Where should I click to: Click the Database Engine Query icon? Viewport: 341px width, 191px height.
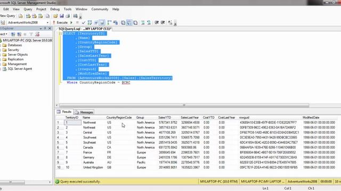[20, 16]
